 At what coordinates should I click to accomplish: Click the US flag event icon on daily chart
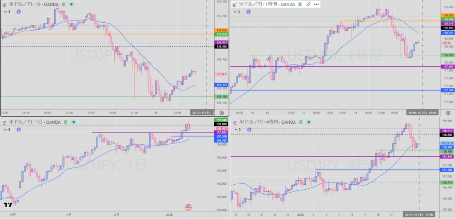(x=188, y=207)
